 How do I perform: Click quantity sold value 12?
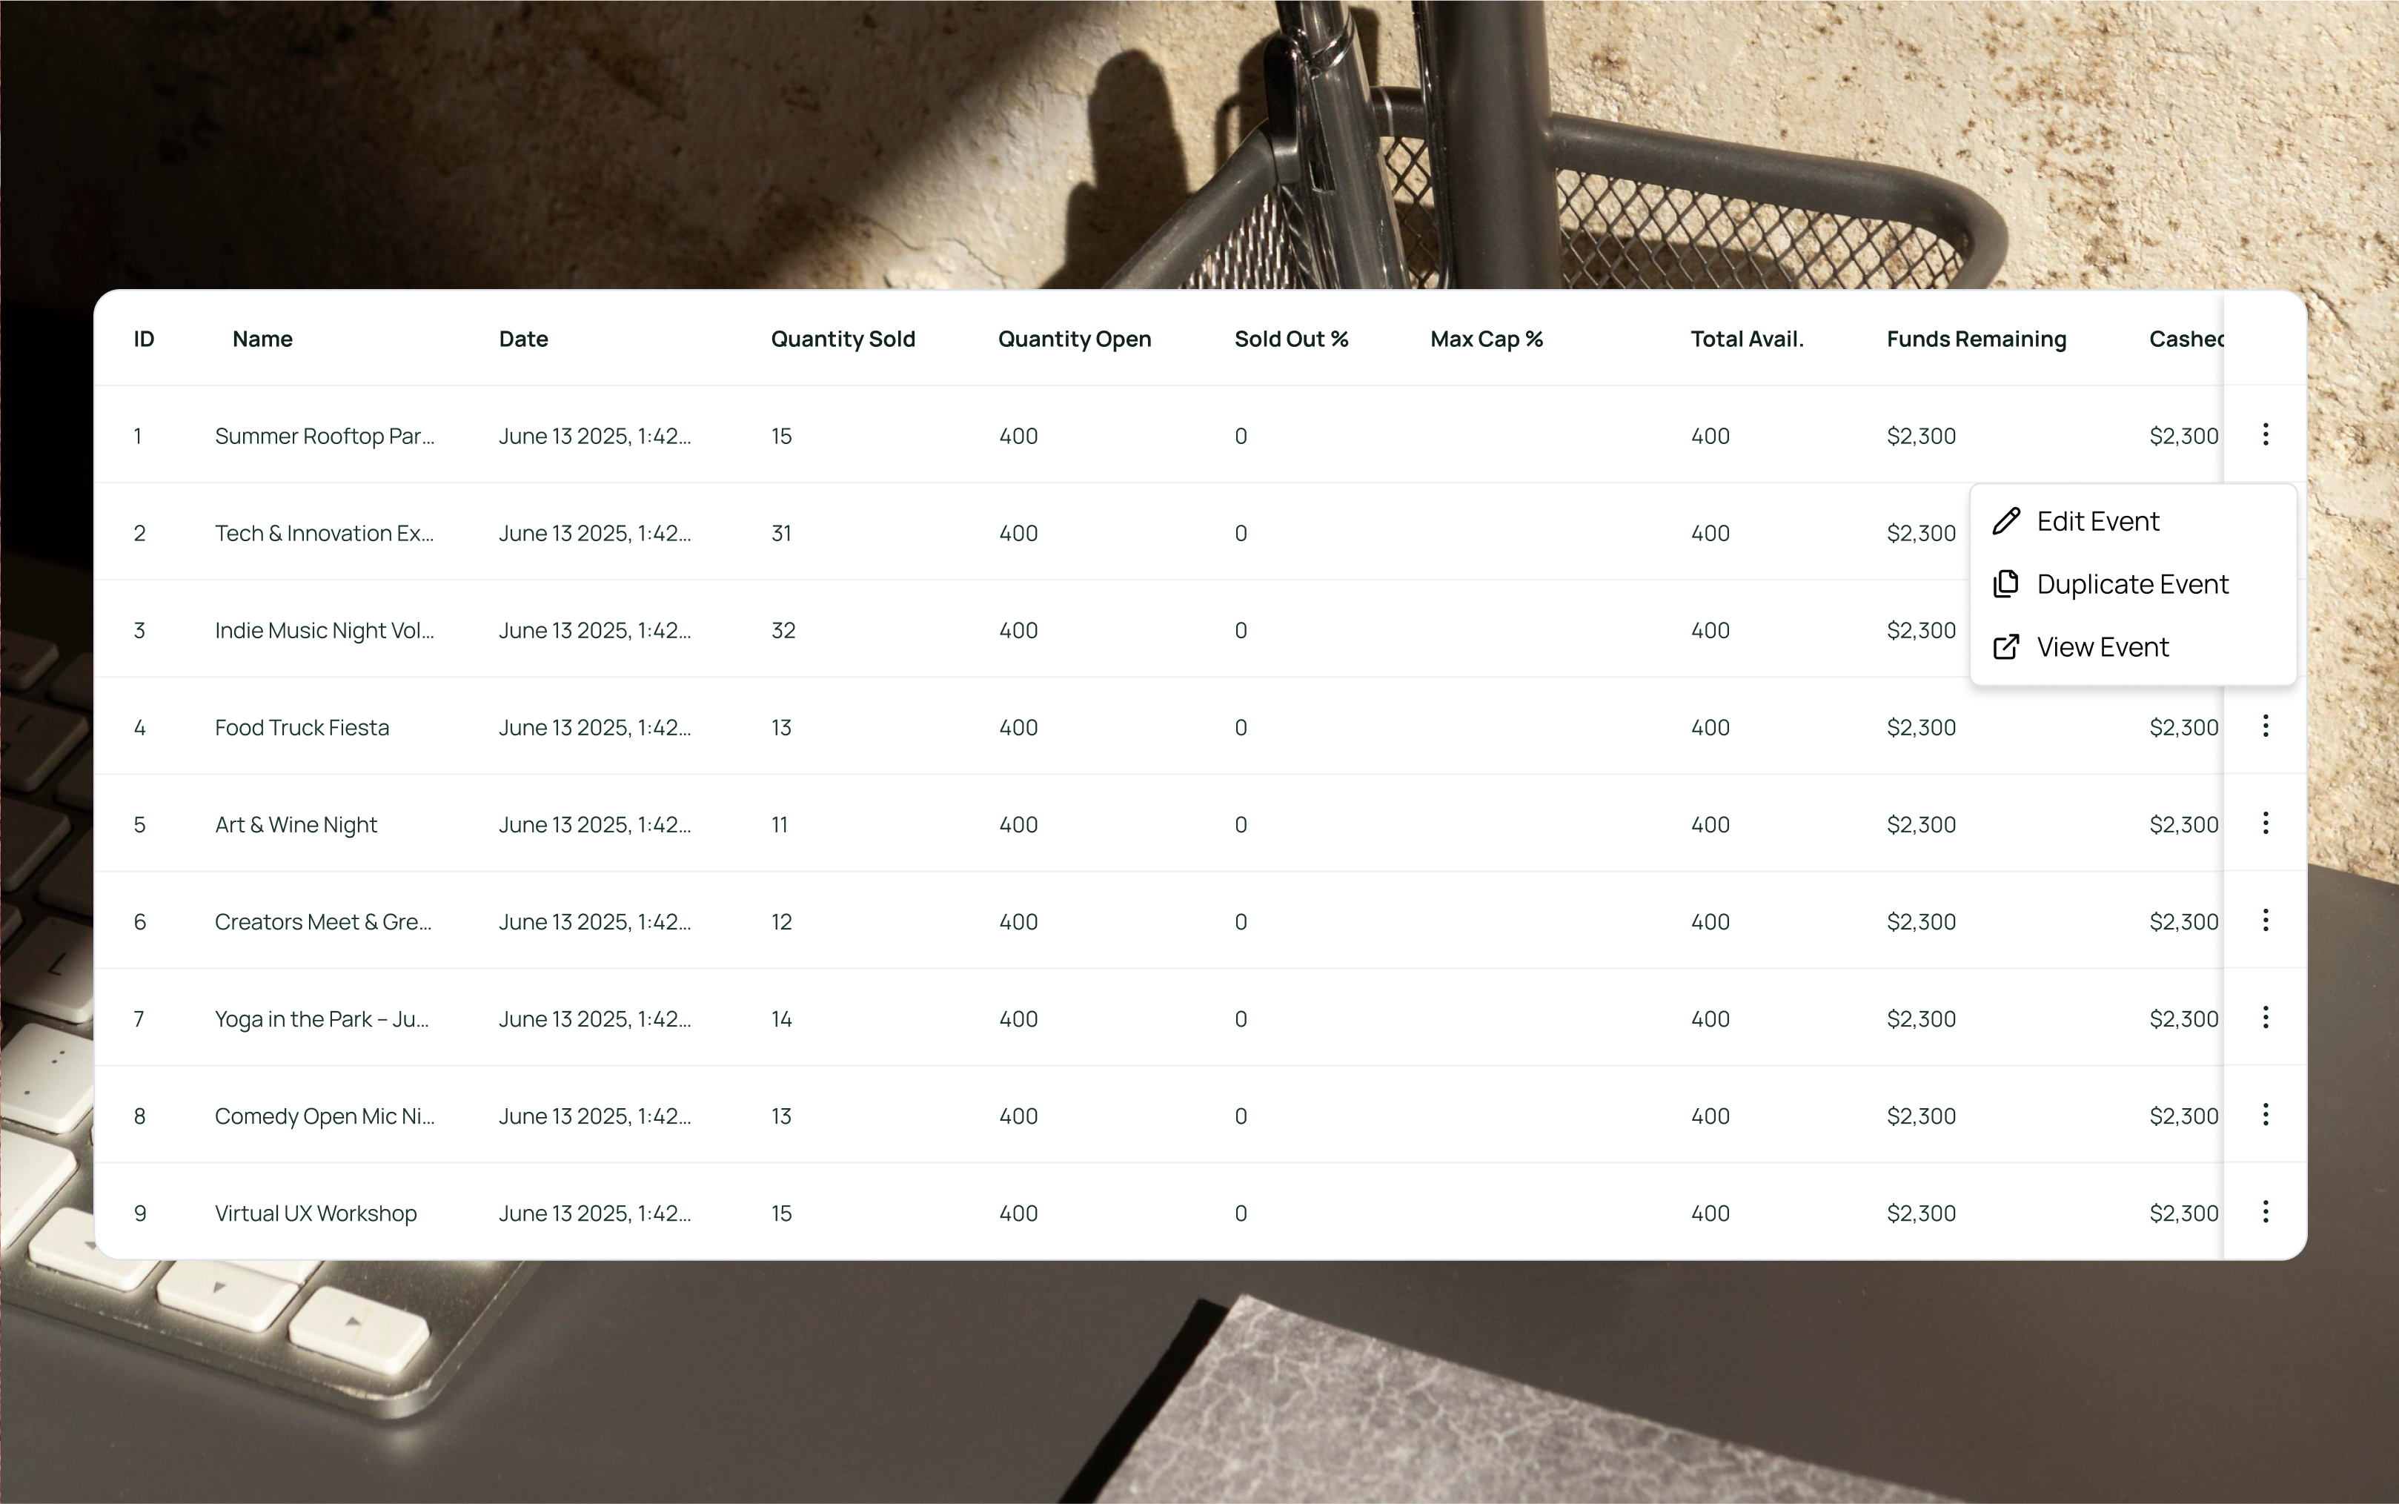point(782,922)
